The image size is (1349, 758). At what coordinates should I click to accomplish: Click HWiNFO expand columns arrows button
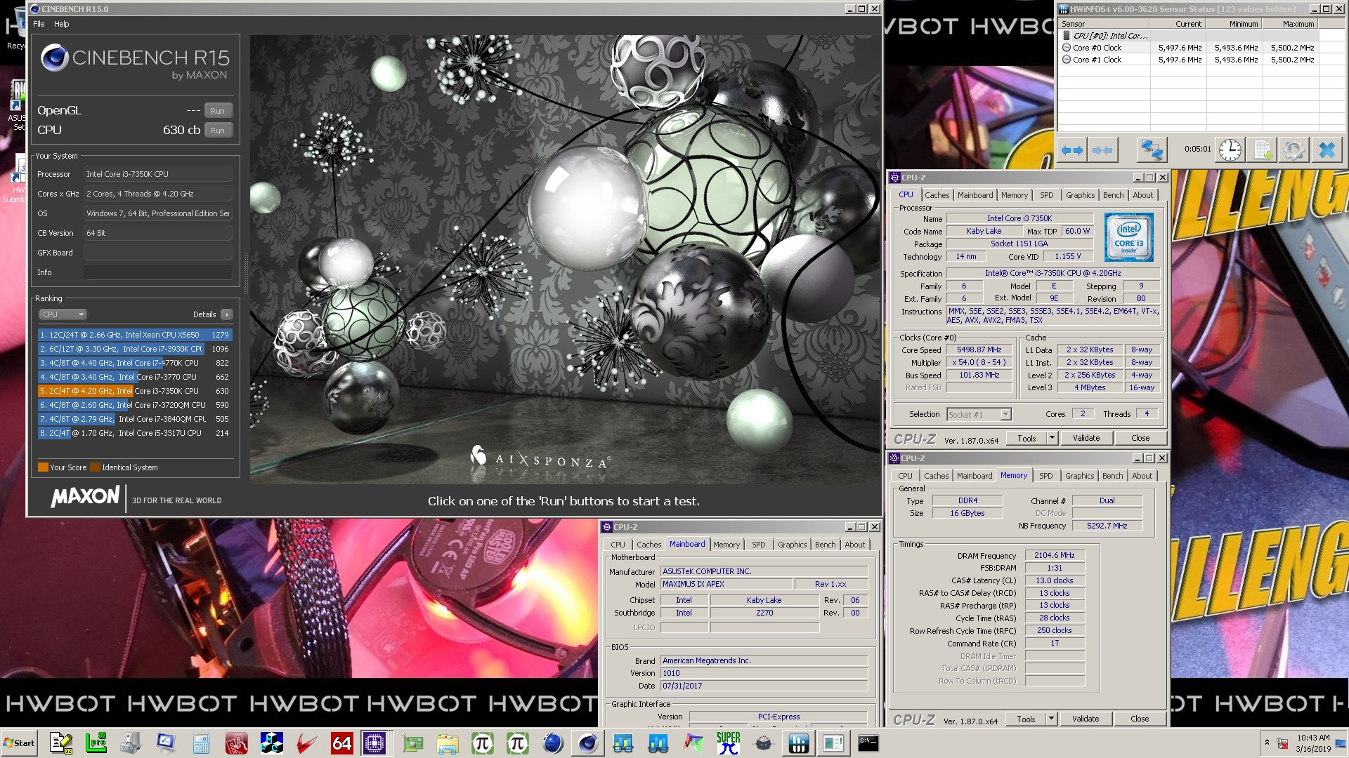click(1072, 150)
